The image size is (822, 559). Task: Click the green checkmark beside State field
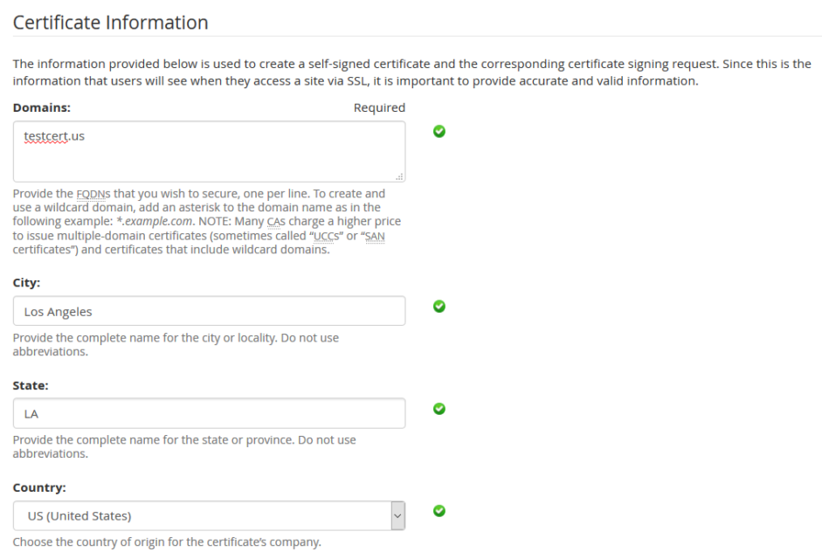coord(439,408)
